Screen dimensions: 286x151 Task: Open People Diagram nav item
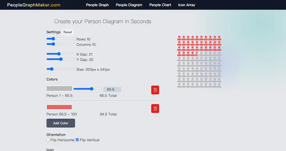(x=129, y=5)
